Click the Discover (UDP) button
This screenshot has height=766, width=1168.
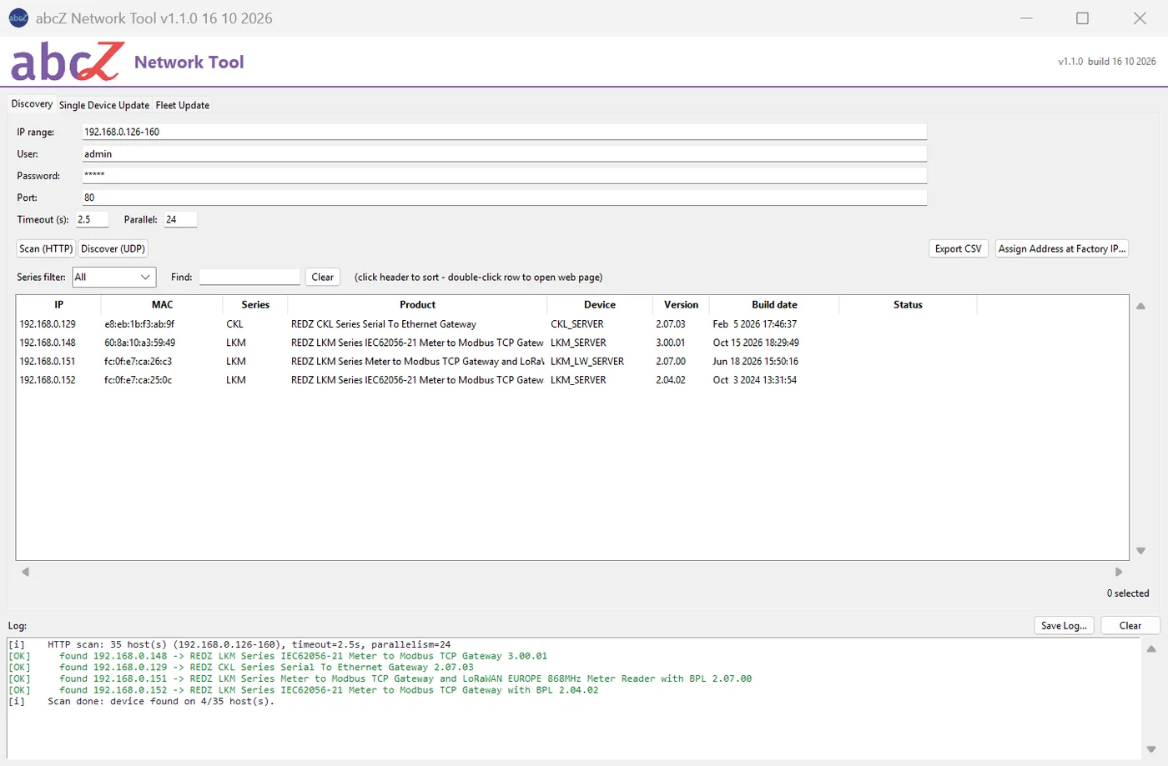tap(113, 248)
